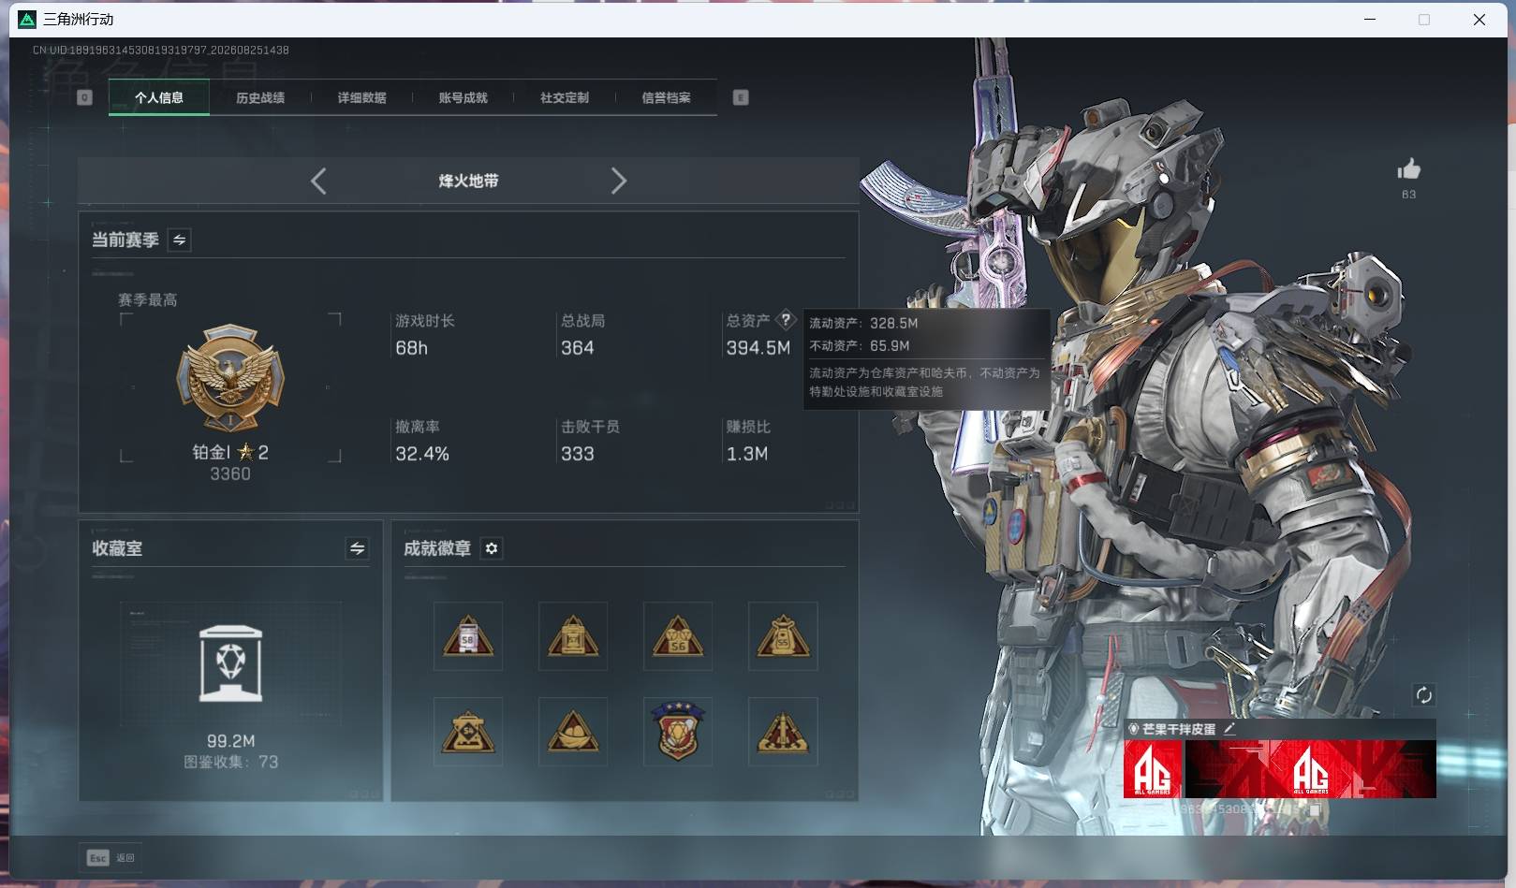Open achievement badge settings gear
This screenshot has width=1516, height=888.
492,548
